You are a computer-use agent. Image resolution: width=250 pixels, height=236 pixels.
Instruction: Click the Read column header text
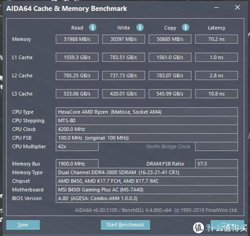77,28
